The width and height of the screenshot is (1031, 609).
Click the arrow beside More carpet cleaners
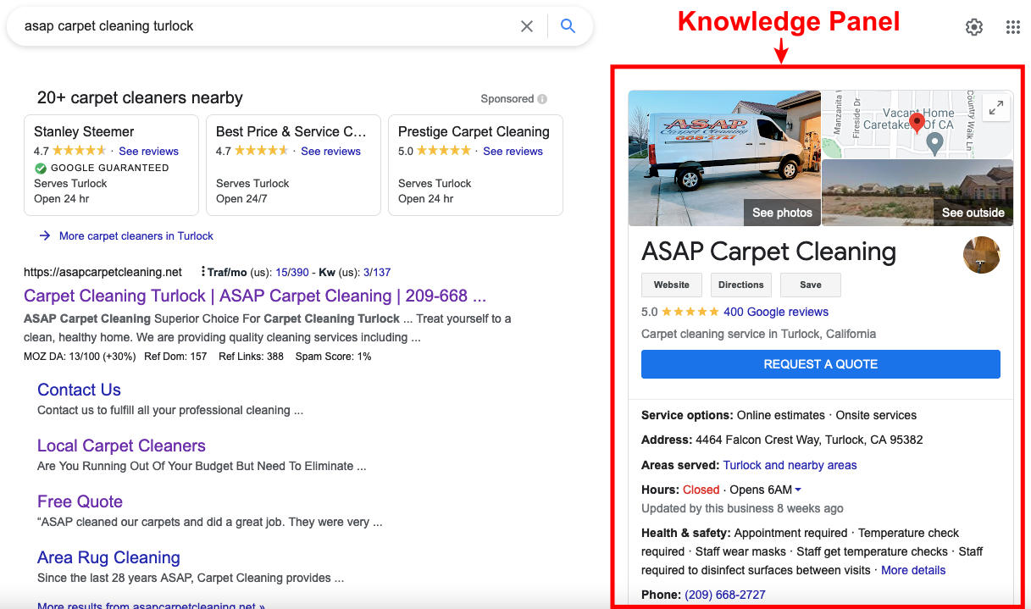[x=45, y=236]
